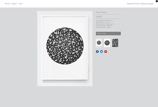The height and width of the screenshot is (107, 158).
Task: Click the 'Heavyweight uncoated paper' description line
Action: (x=105, y=24)
